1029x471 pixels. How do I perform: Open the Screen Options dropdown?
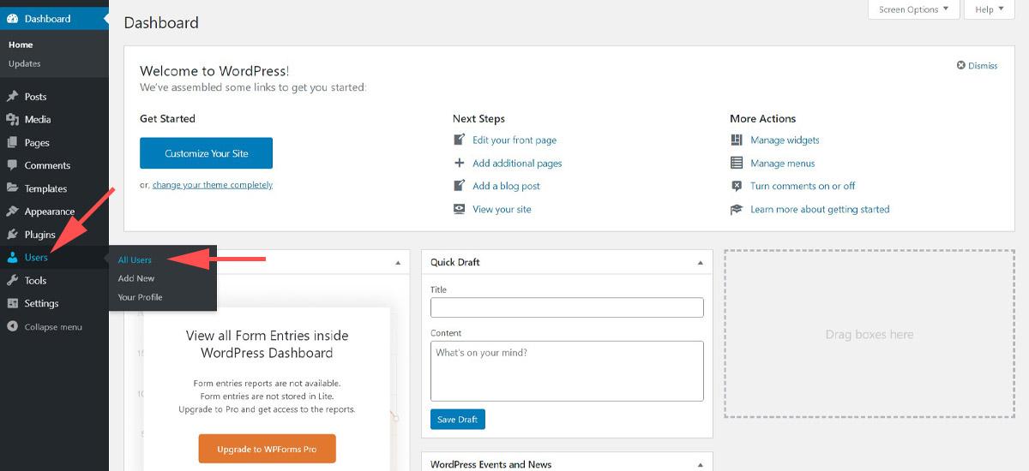[x=913, y=9]
